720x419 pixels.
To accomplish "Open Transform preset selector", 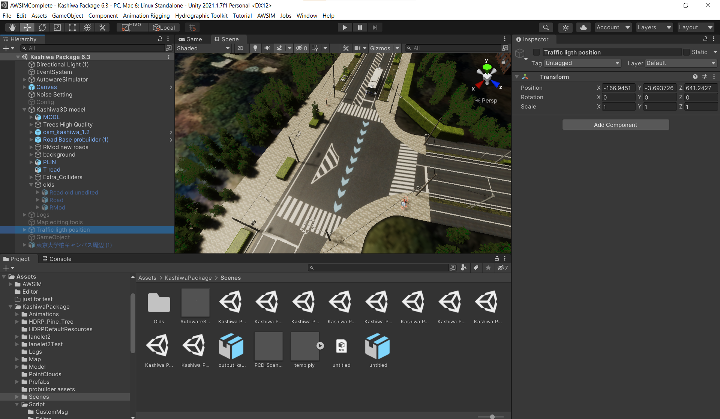I will pyautogui.click(x=705, y=77).
